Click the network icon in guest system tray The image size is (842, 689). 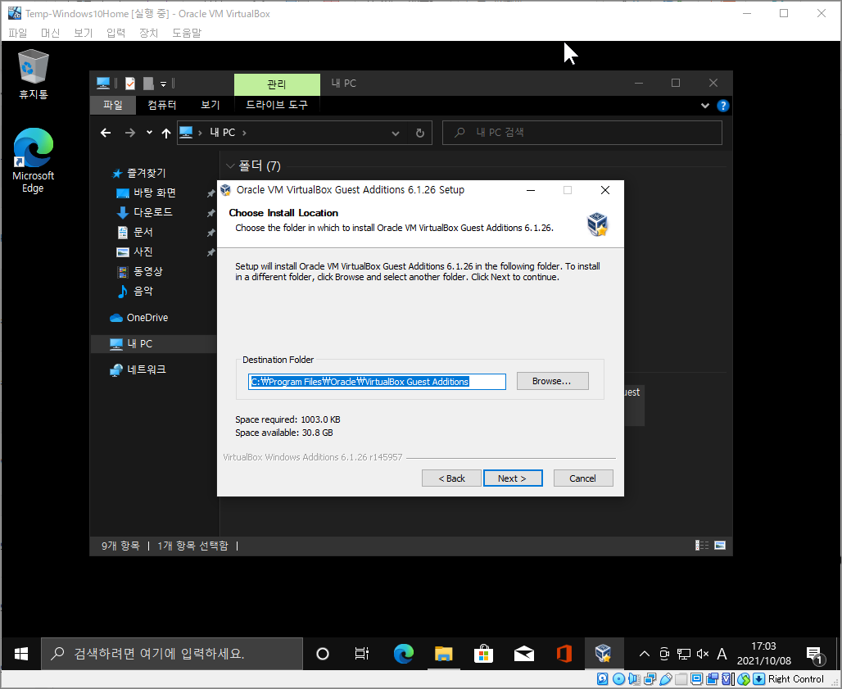[x=684, y=654]
